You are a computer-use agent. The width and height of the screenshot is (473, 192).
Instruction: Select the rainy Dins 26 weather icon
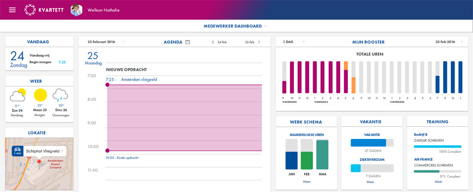point(60,95)
